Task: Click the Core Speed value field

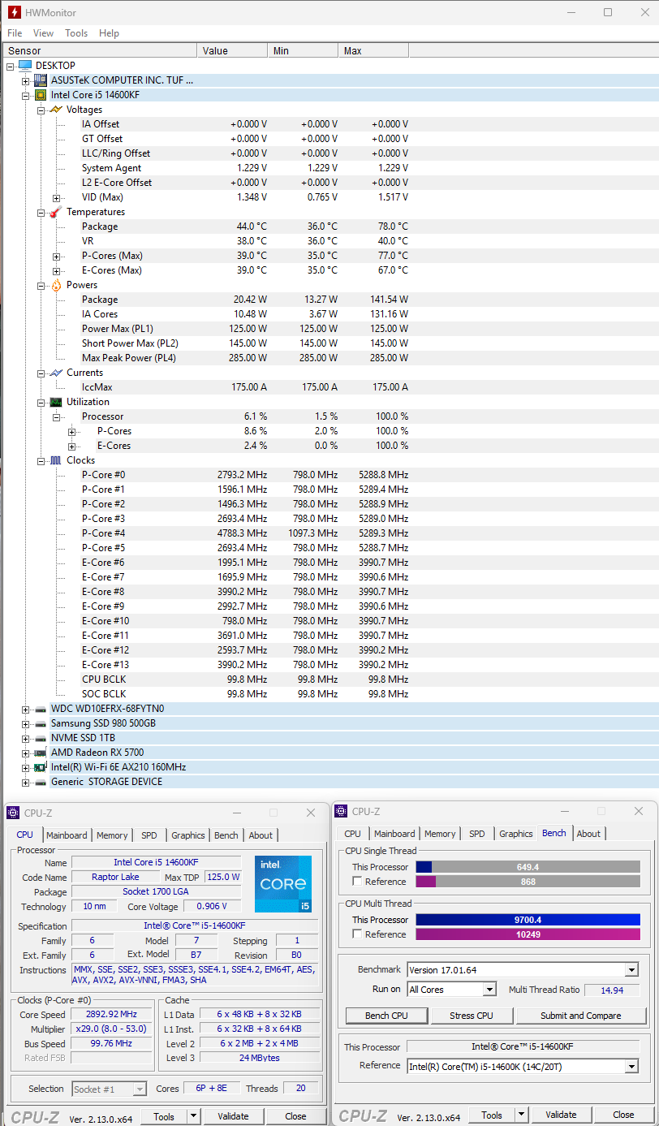Action: click(x=112, y=1014)
